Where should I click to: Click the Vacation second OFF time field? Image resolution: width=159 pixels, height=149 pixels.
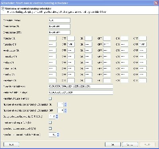click(107, 80)
